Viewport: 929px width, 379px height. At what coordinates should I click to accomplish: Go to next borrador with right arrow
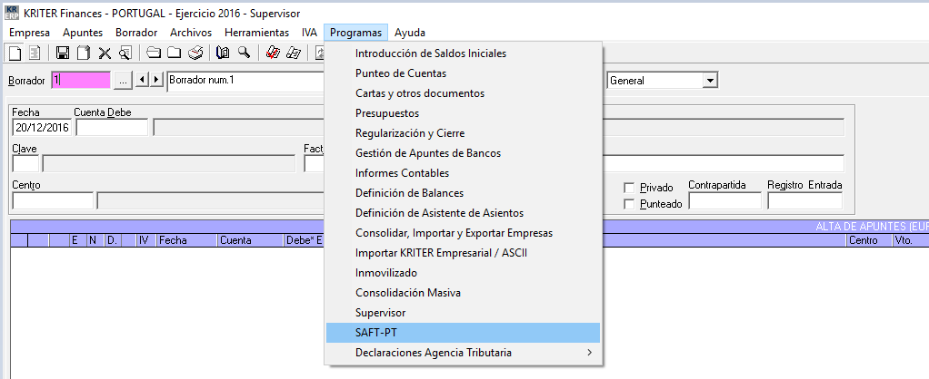(x=156, y=80)
